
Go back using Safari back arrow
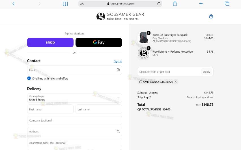(x=14, y=4)
